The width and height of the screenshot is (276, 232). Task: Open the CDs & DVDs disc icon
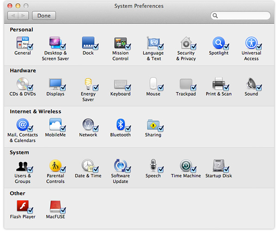(23, 84)
